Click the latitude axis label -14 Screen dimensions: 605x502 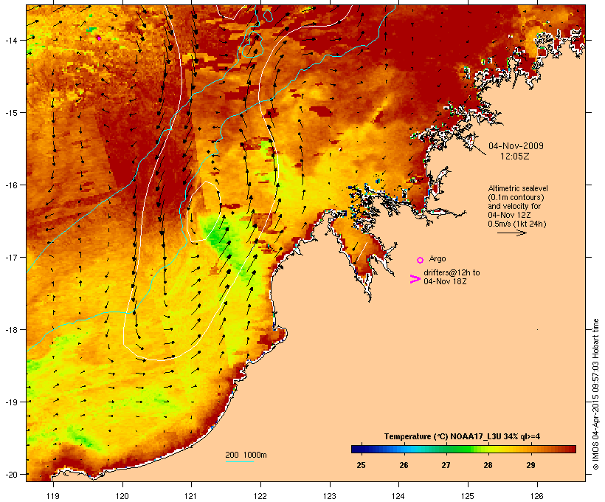tap(11, 40)
